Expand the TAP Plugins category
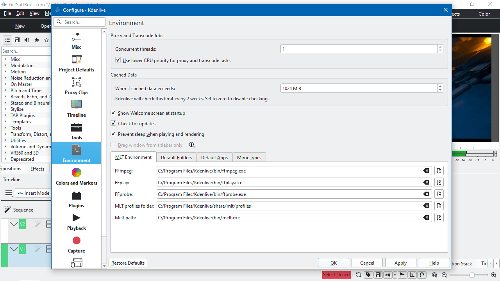Viewport: 500px width, 281px height. click(x=5, y=116)
